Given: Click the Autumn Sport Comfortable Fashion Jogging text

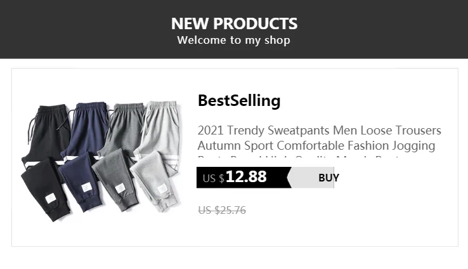Looking at the screenshot, I should 316,145.
